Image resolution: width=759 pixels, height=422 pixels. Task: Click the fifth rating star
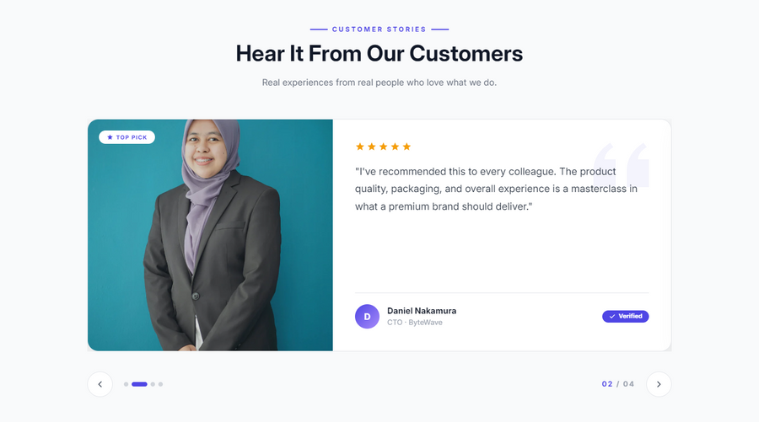pos(406,147)
